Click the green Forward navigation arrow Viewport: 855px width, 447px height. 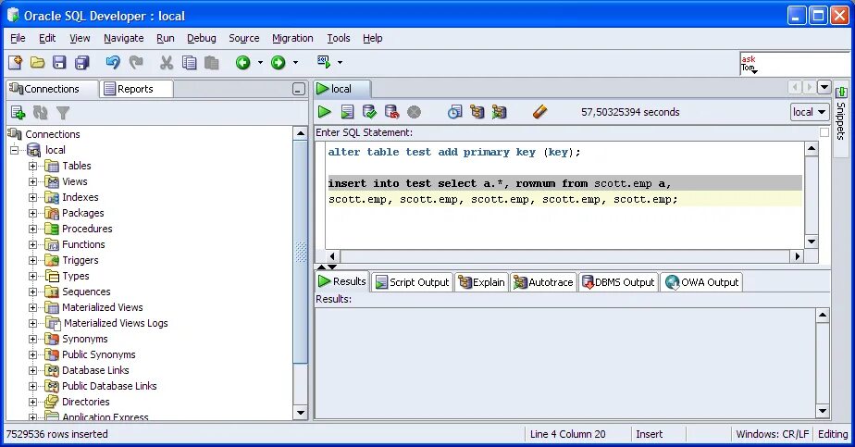click(279, 63)
